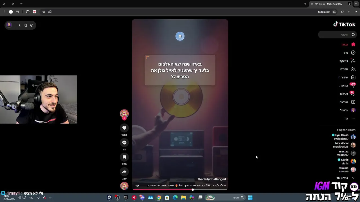Image resolution: width=360 pixels, height=202 pixels.
Task: Select the TikTok - Make Your Day tab
Action: (x=331, y=4)
